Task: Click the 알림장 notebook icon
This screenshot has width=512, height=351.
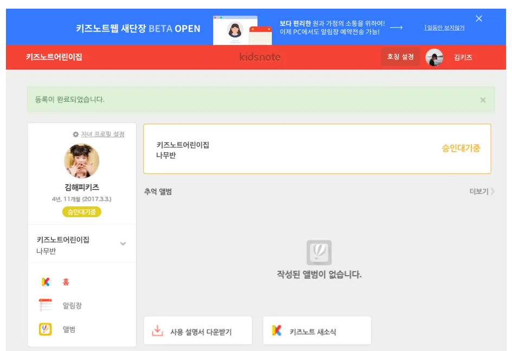Action: click(46, 305)
